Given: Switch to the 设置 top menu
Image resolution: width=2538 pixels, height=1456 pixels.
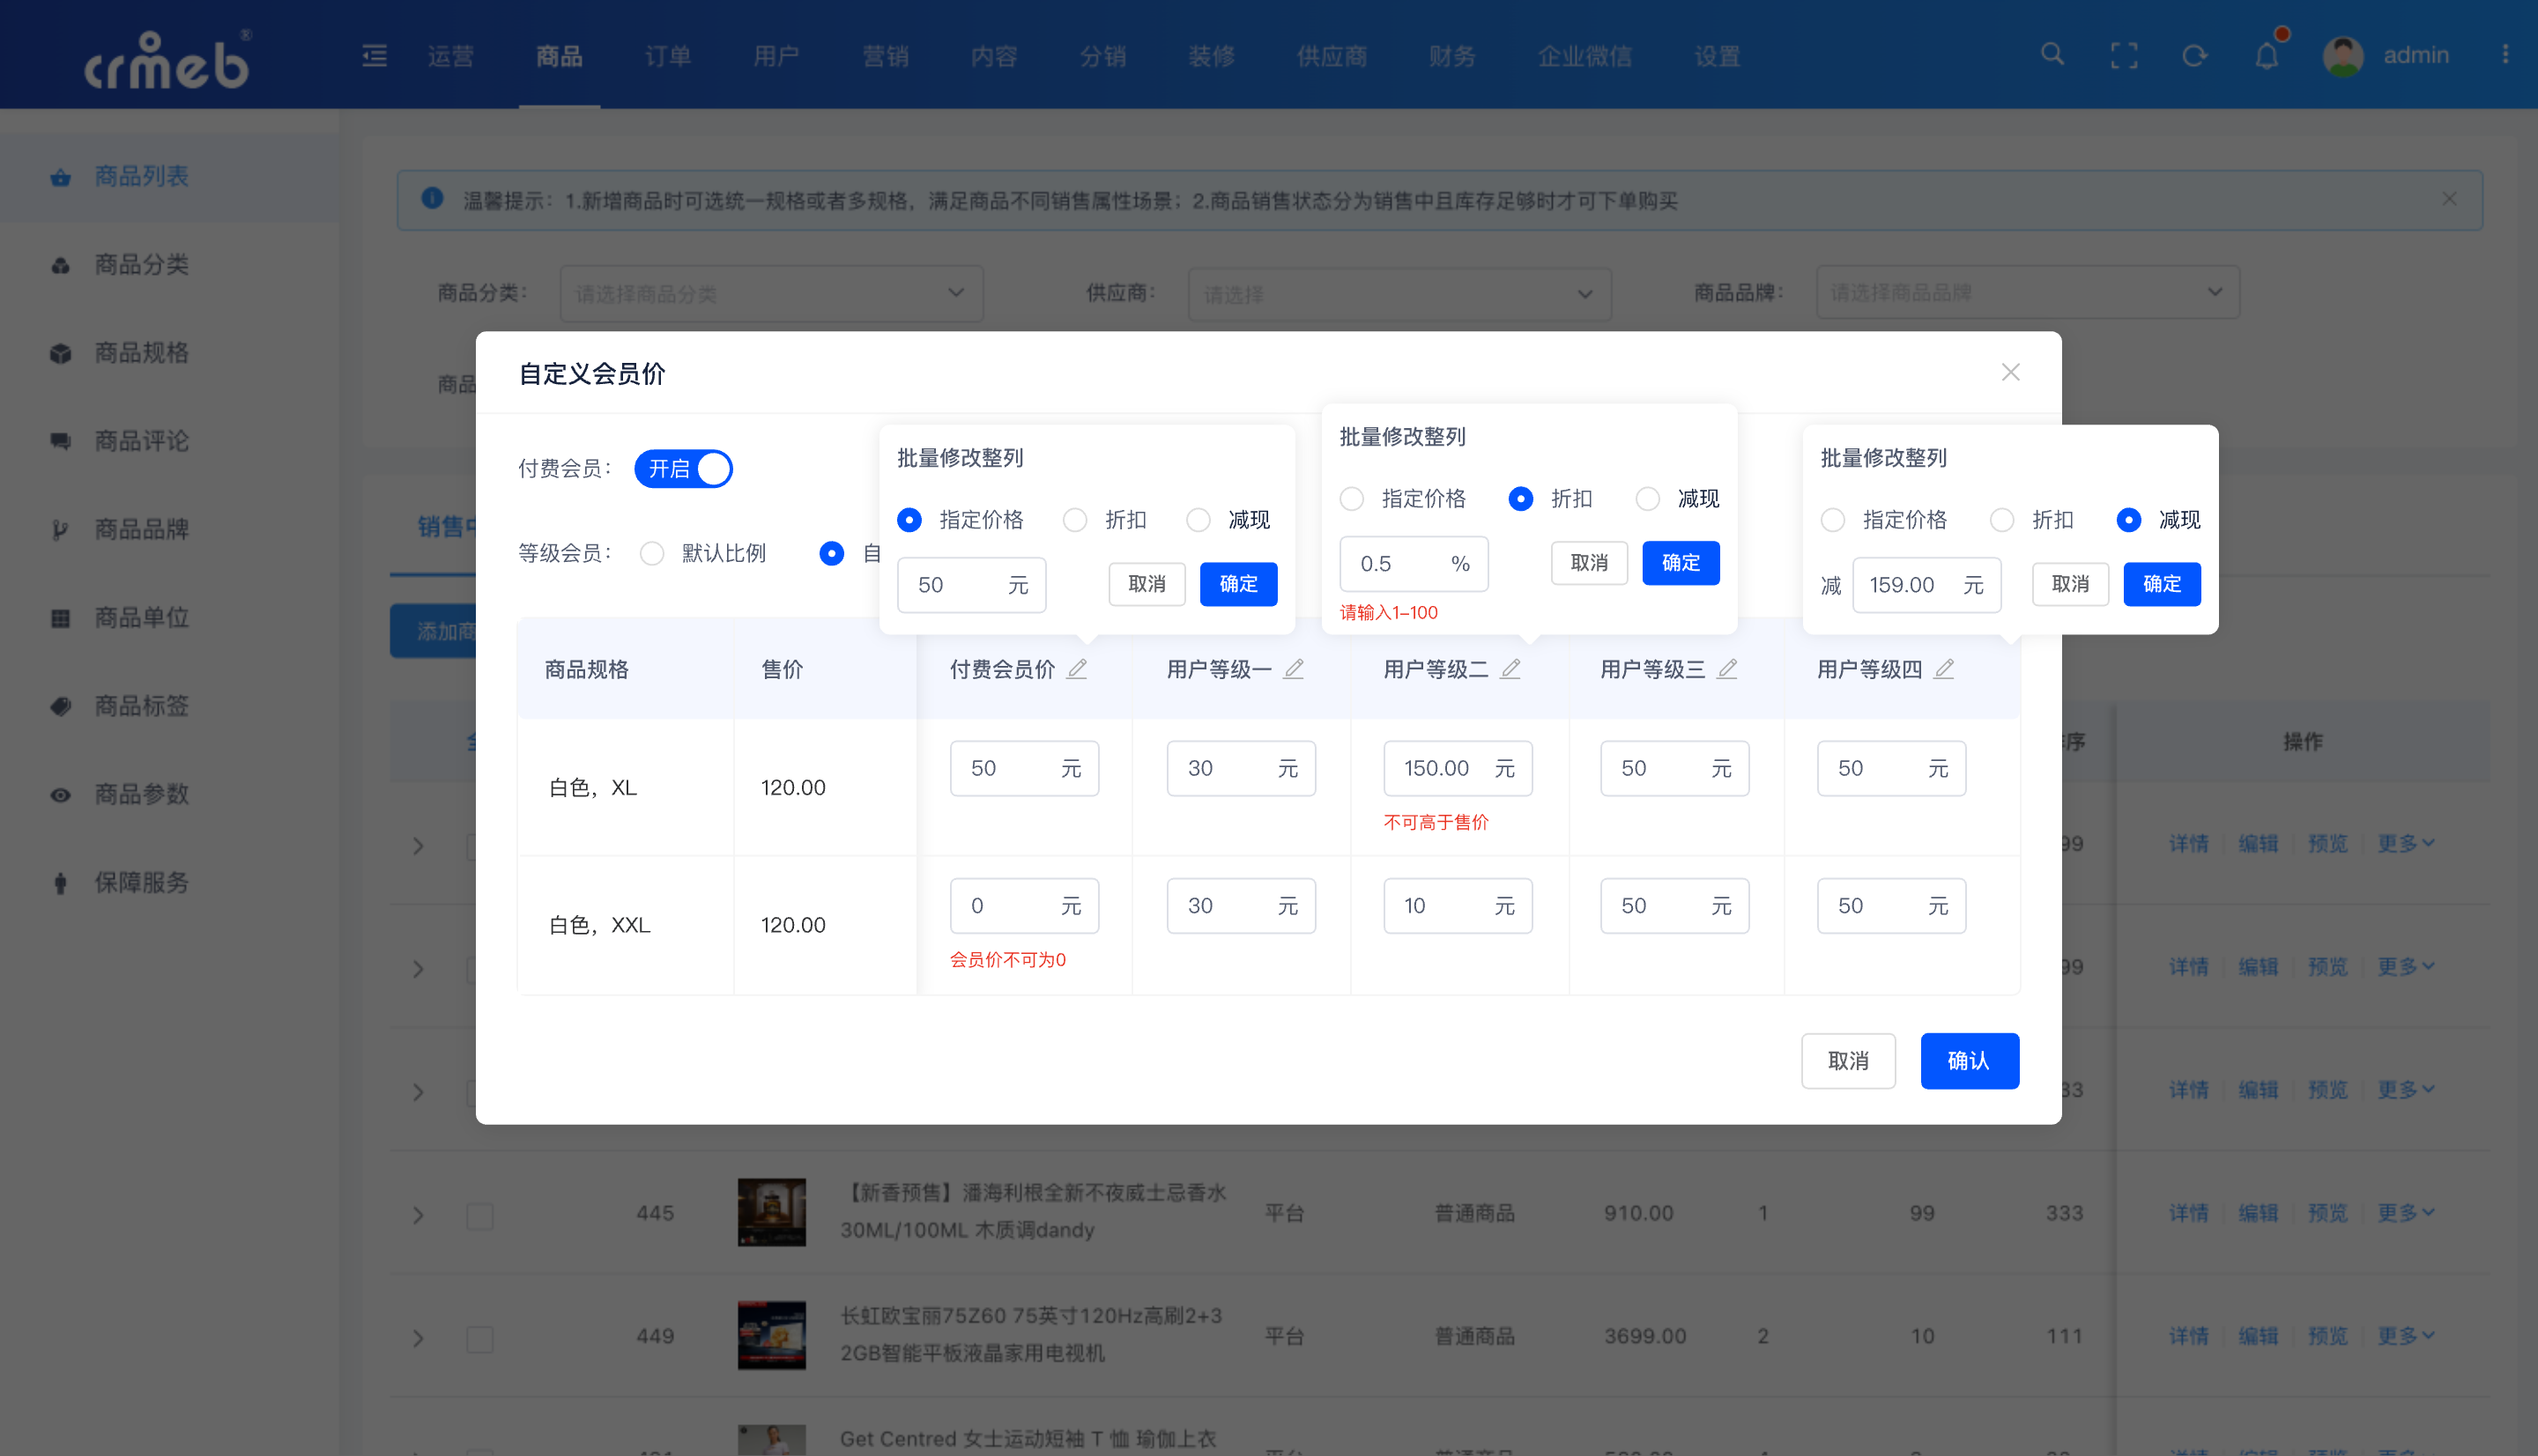Looking at the screenshot, I should 1718,56.
